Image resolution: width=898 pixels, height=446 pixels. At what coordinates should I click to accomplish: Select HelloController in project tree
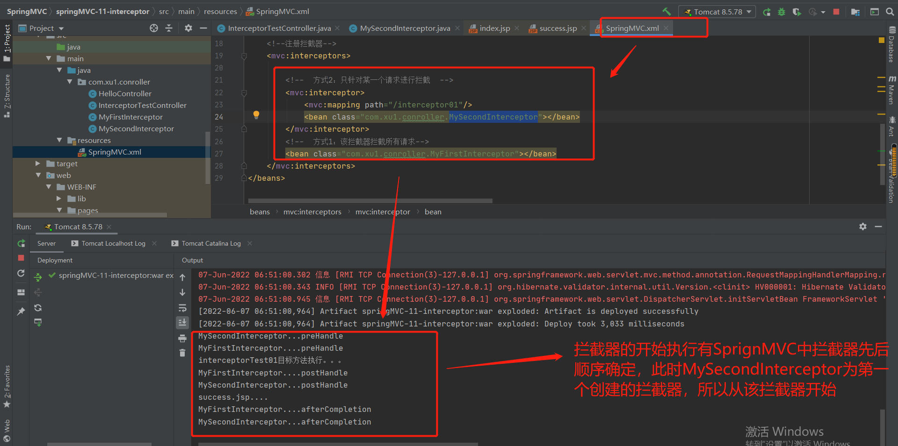coord(125,93)
